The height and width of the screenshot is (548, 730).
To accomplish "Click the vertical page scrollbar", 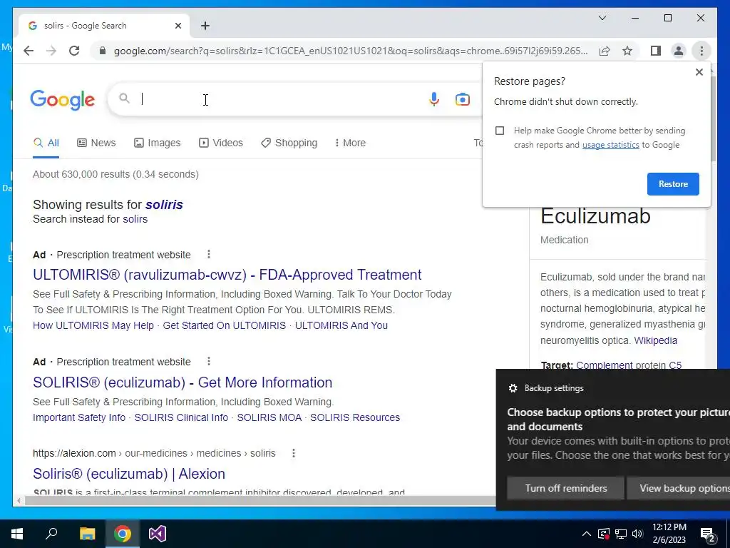I will pyautogui.click(x=714, y=119).
